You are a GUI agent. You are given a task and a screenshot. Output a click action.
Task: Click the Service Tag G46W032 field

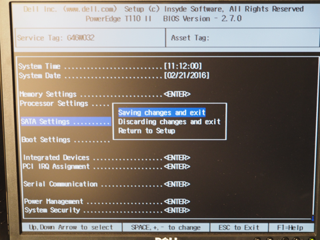coord(90,38)
